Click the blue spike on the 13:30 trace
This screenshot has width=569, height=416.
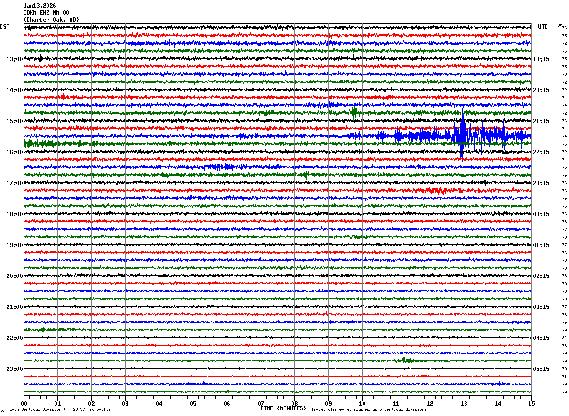[x=285, y=69]
